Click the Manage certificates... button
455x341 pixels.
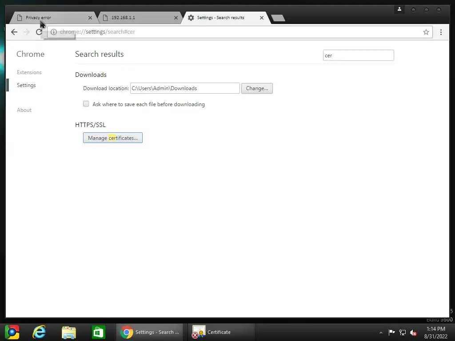(112, 138)
